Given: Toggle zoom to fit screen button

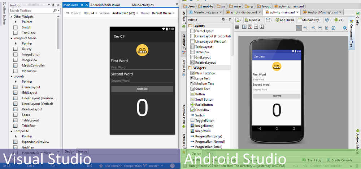Looking at the screenshot, I should (299, 28).
